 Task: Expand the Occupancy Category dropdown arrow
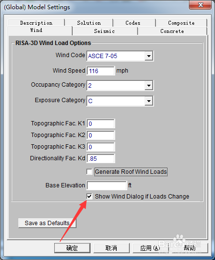149,86
